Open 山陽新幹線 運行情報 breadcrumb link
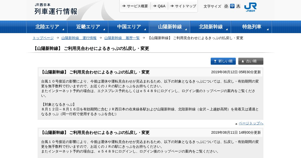 pyautogui.click(x=79, y=38)
